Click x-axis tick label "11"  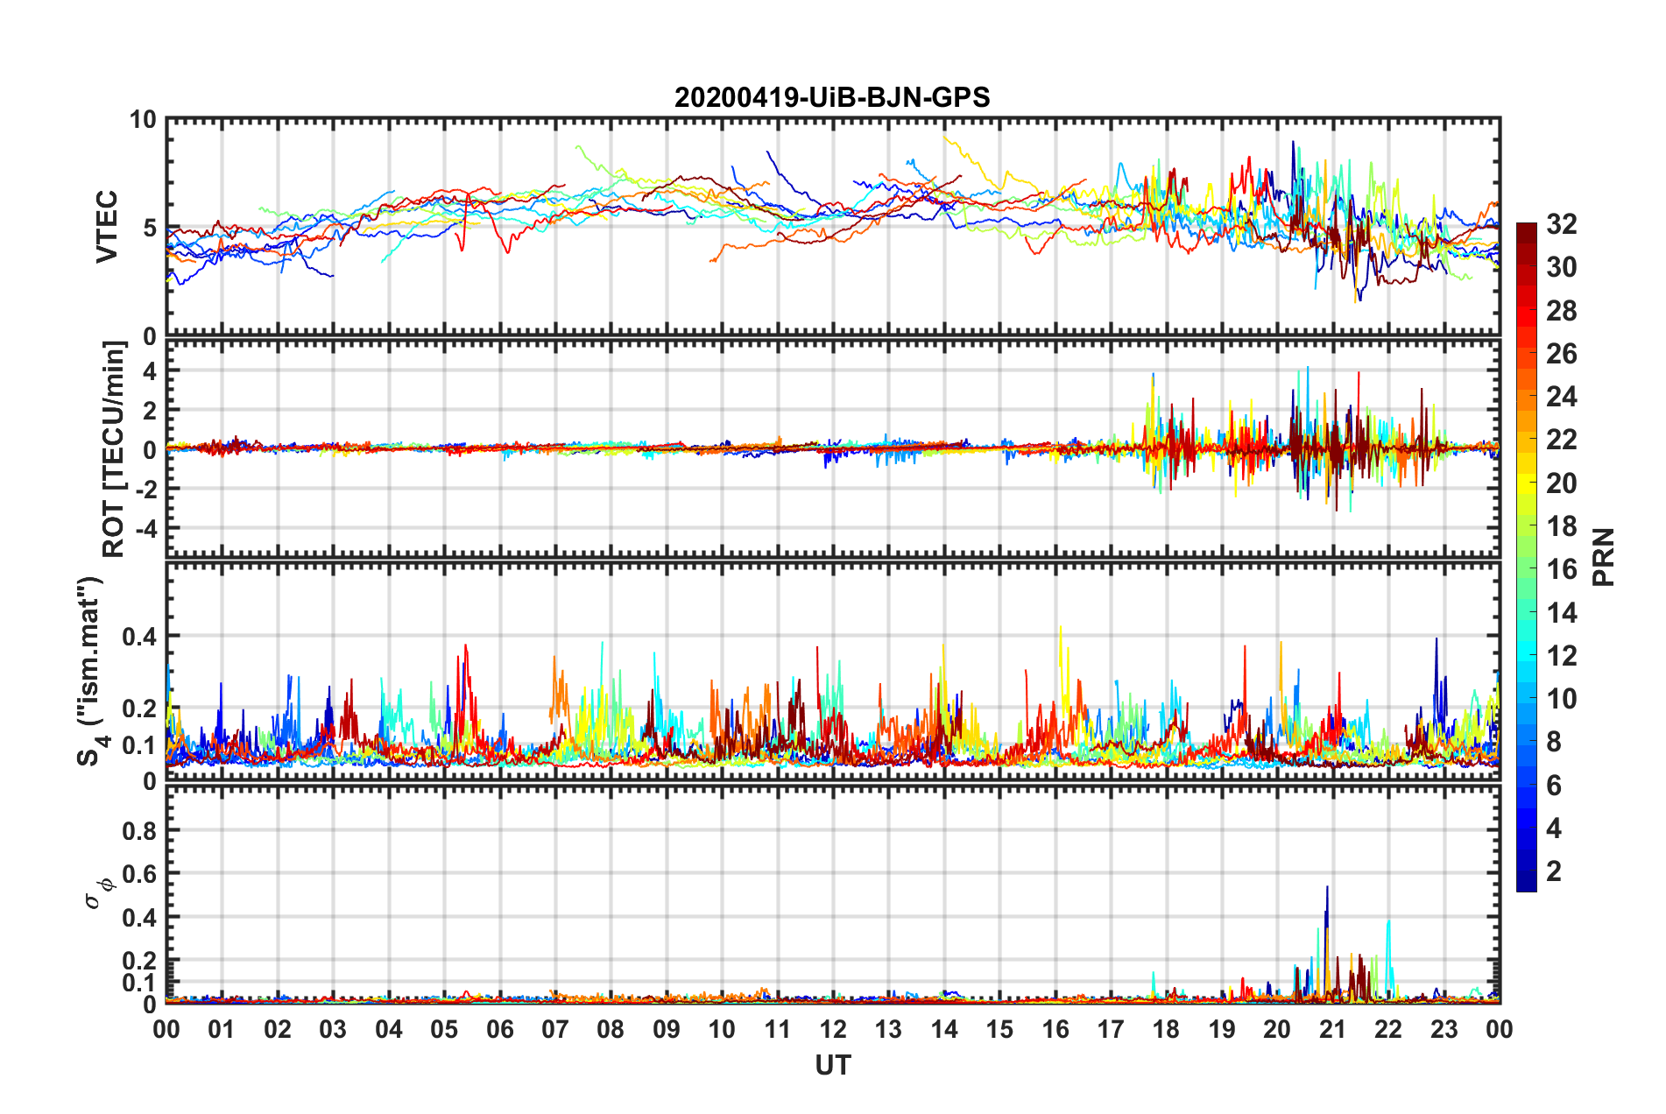click(x=778, y=1029)
